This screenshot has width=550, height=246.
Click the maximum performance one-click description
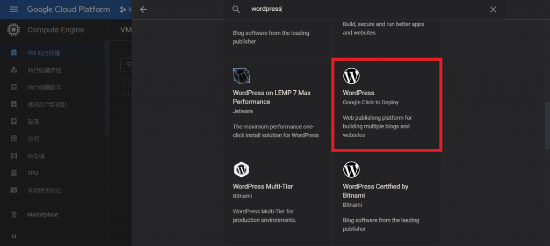pos(276,131)
